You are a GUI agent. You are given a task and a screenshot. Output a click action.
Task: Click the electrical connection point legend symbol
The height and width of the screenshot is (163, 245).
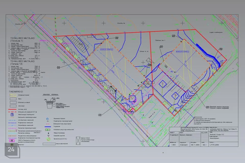[x=12, y=115]
